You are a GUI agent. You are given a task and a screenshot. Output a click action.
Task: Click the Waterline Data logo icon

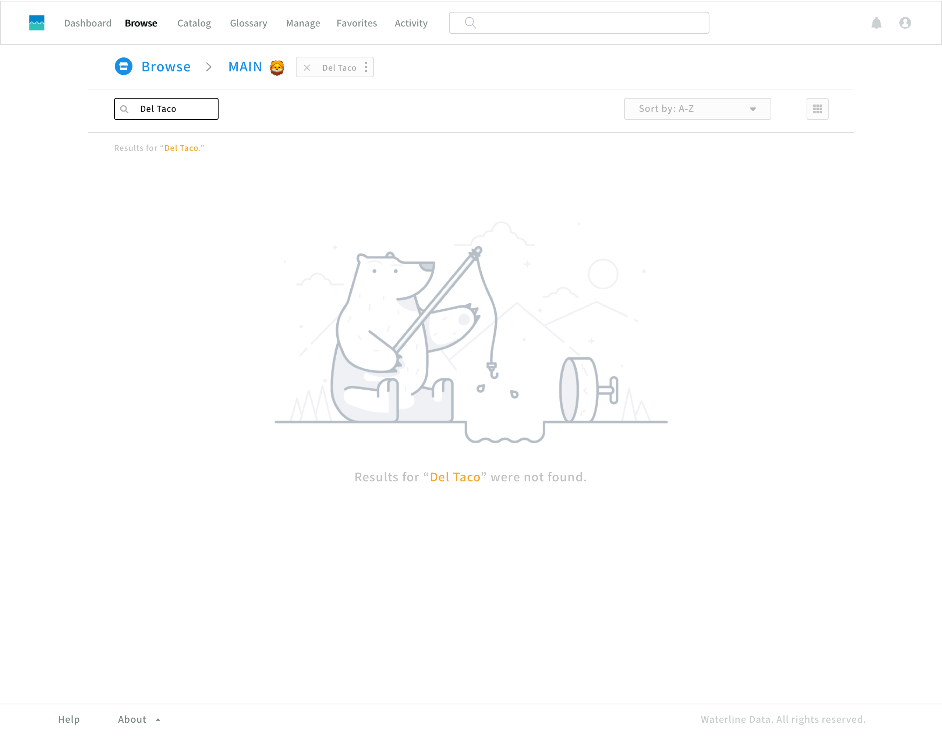37,23
